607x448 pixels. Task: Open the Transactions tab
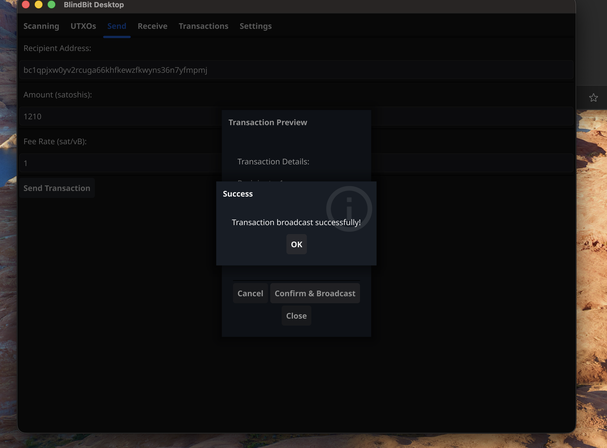[x=203, y=26]
